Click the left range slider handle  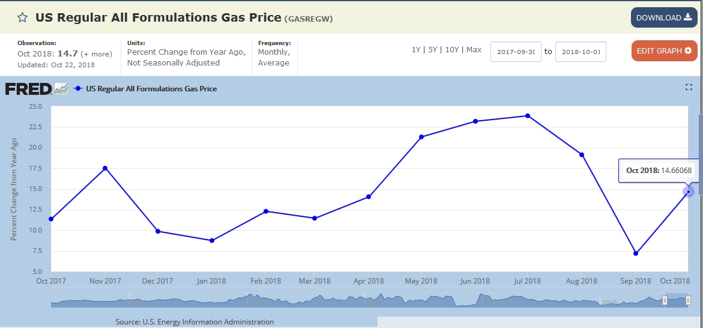tap(665, 300)
